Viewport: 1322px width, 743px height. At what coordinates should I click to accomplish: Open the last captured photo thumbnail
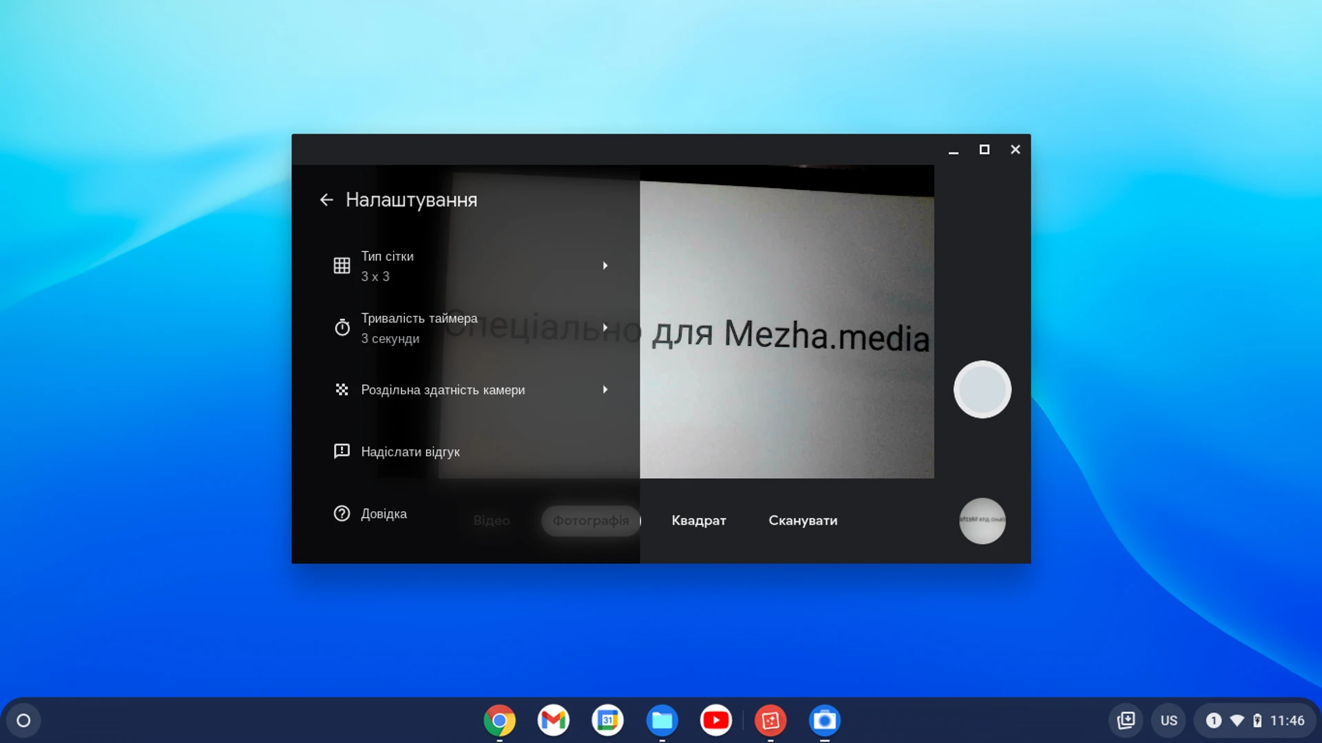click(982, 521)
